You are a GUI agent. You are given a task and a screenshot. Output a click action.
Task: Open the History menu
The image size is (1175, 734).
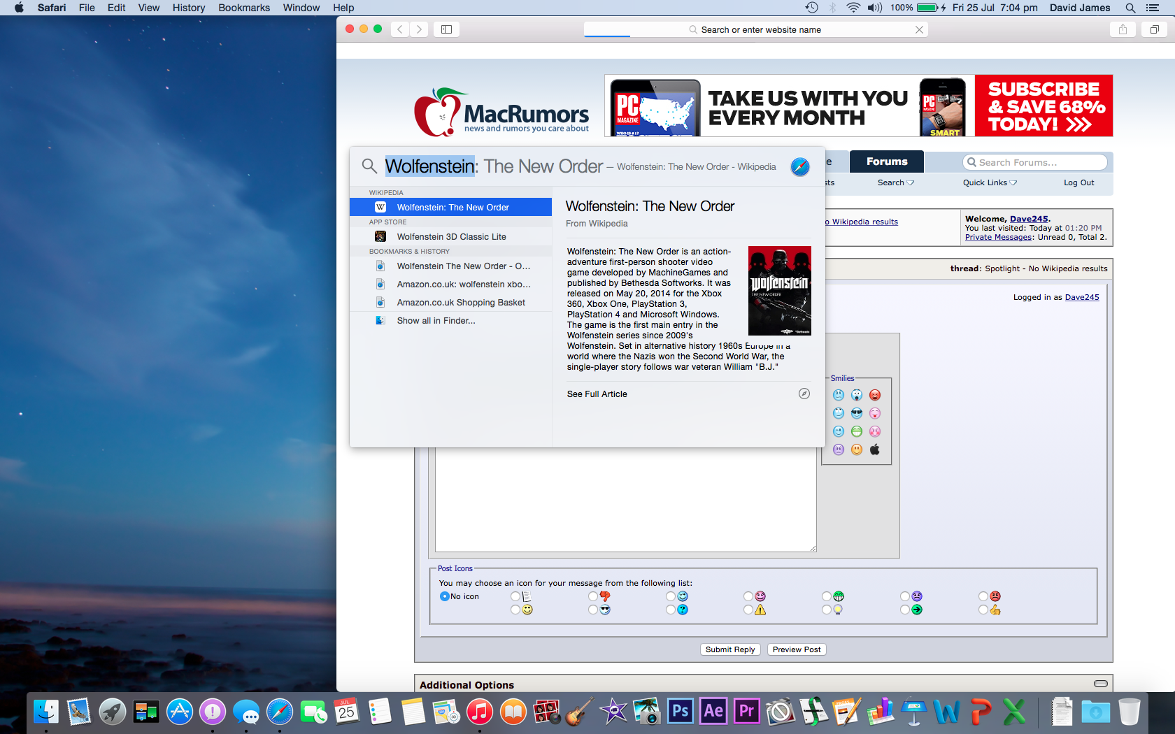[189, 8]
